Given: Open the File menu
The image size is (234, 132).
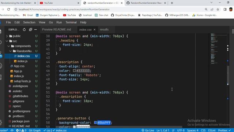Looking at the screenshot, I should click(x=8, y=22).
